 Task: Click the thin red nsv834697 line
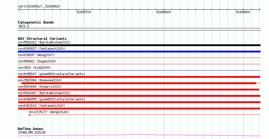139,58
